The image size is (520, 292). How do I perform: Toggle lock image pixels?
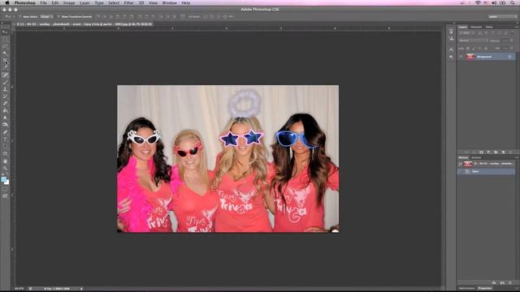[474, 49]
